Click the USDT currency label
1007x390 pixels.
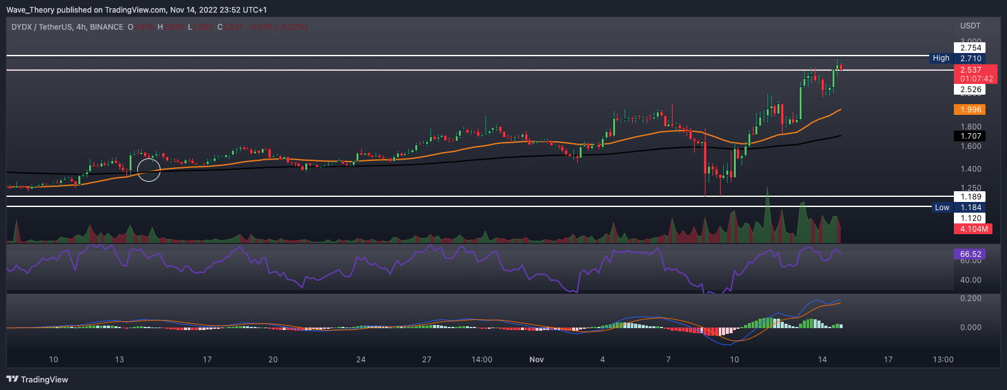[970, 26]
